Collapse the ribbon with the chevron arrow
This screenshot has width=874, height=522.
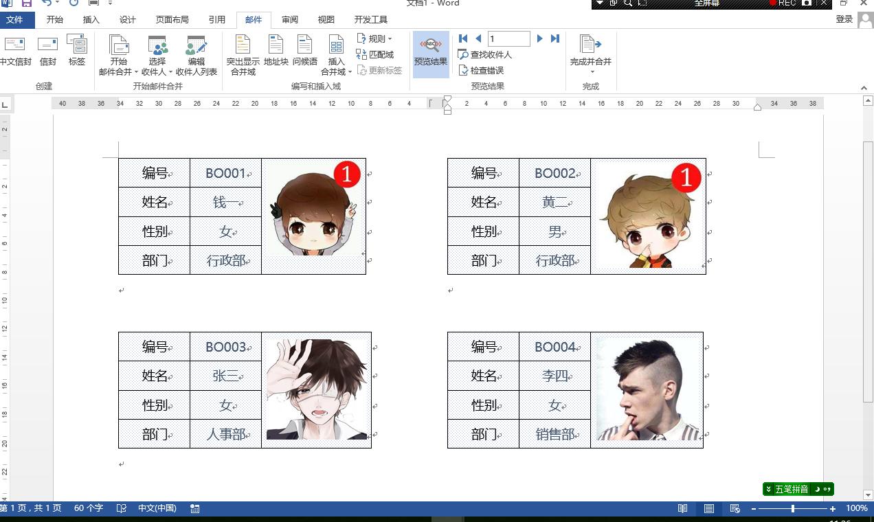point(864,87)
